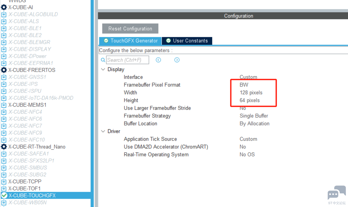
Task: Select X-CUBE-SFXS2LP1 in the pack list
Action: click(31, 161)
